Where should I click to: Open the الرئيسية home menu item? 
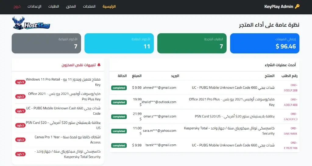[x=109, y=6]
